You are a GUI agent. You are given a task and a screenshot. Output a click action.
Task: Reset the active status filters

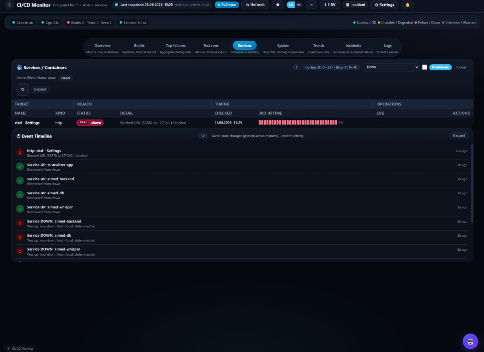tap(66, 78)
